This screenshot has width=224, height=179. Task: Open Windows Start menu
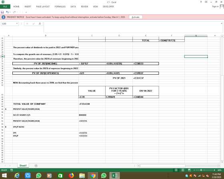4,175
